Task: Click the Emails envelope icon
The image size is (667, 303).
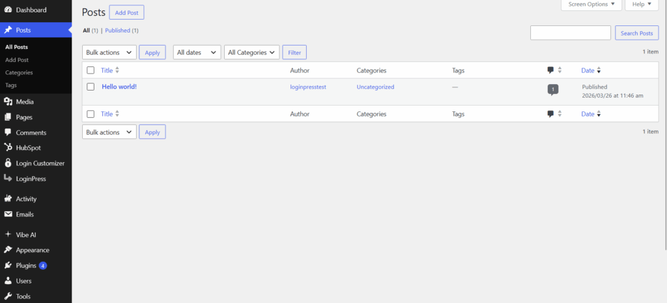Action: coord(8,214)
